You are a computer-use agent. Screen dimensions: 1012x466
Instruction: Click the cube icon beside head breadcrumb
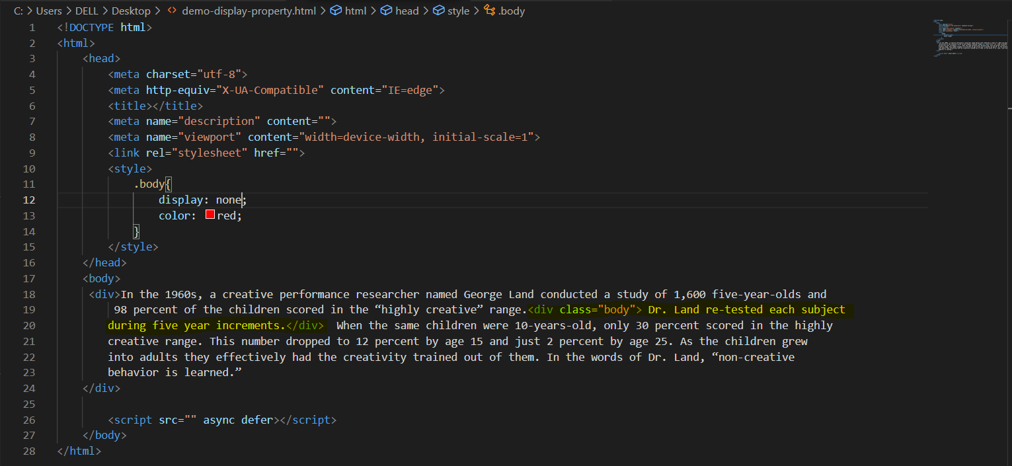[387, 11]
